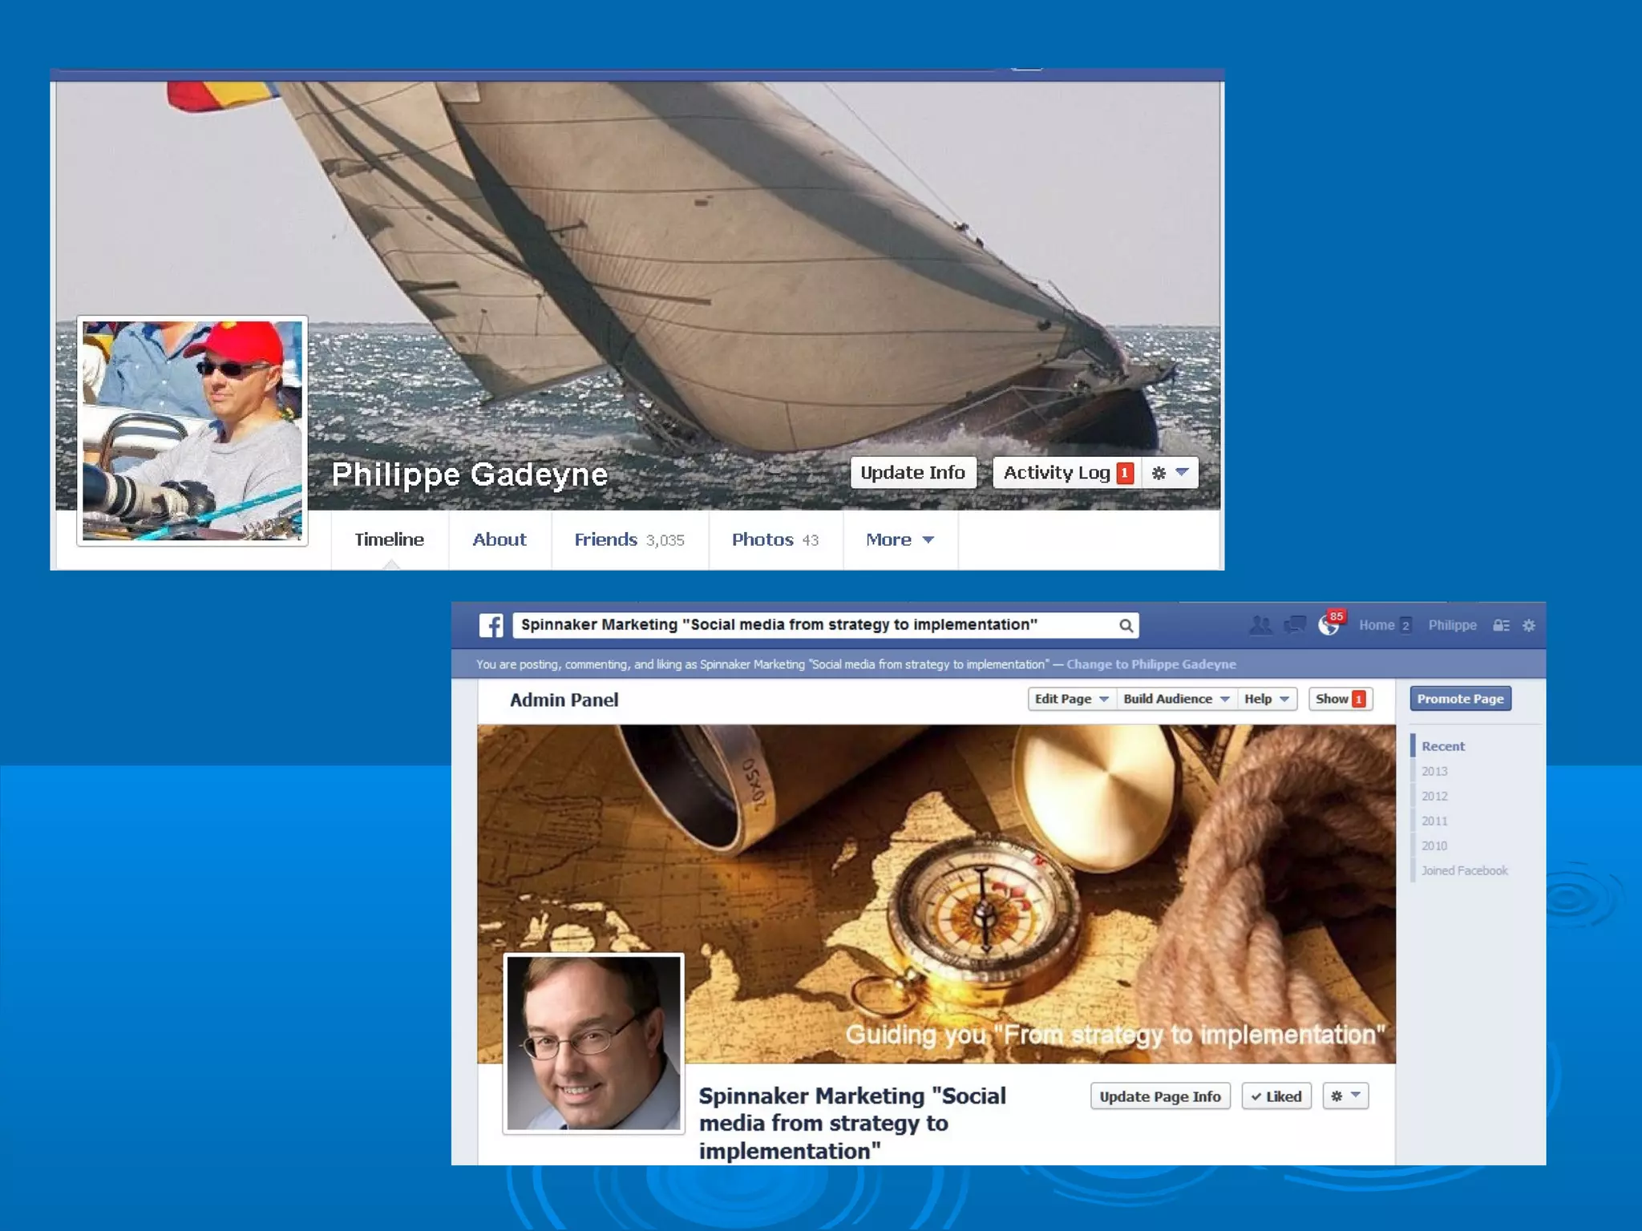Click the top bar settings gear icon
The width and height of the screenshot is (1642, 1231).
(x=1529, y=625)
